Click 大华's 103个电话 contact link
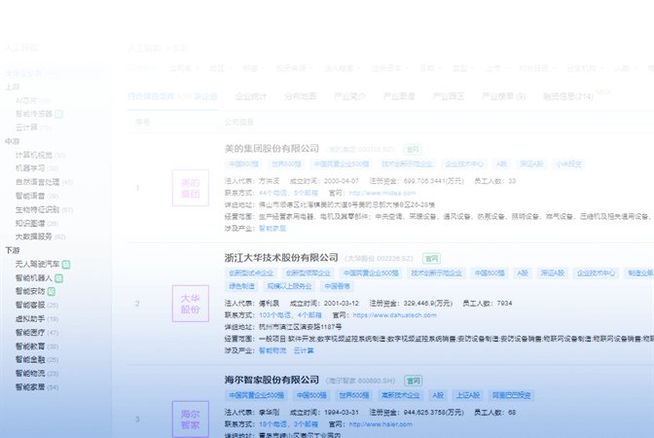Image resolution: width=654 pixels, height=438 pixels. point(274,315)
